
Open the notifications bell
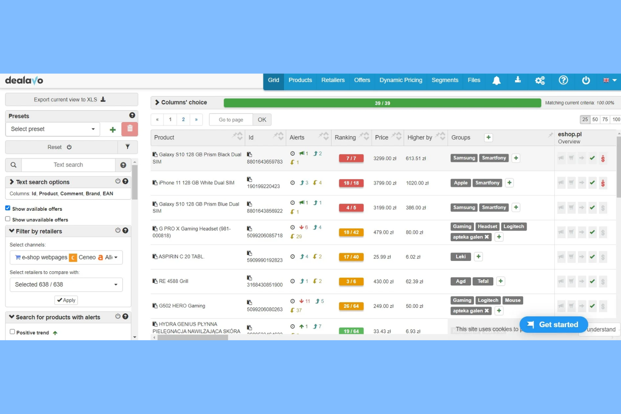pos(496,80)
